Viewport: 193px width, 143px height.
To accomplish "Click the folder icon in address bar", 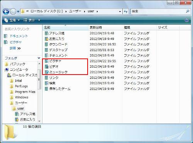I will 23,11.
